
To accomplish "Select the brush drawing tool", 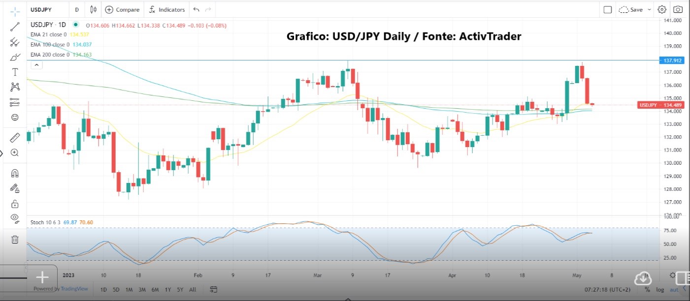I will point(15,57).
